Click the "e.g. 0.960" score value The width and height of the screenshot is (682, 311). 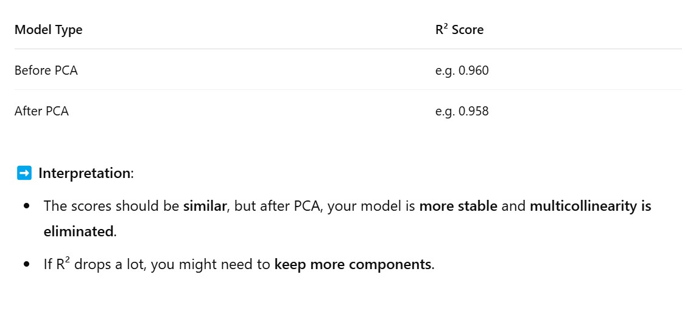pos(462,70)
